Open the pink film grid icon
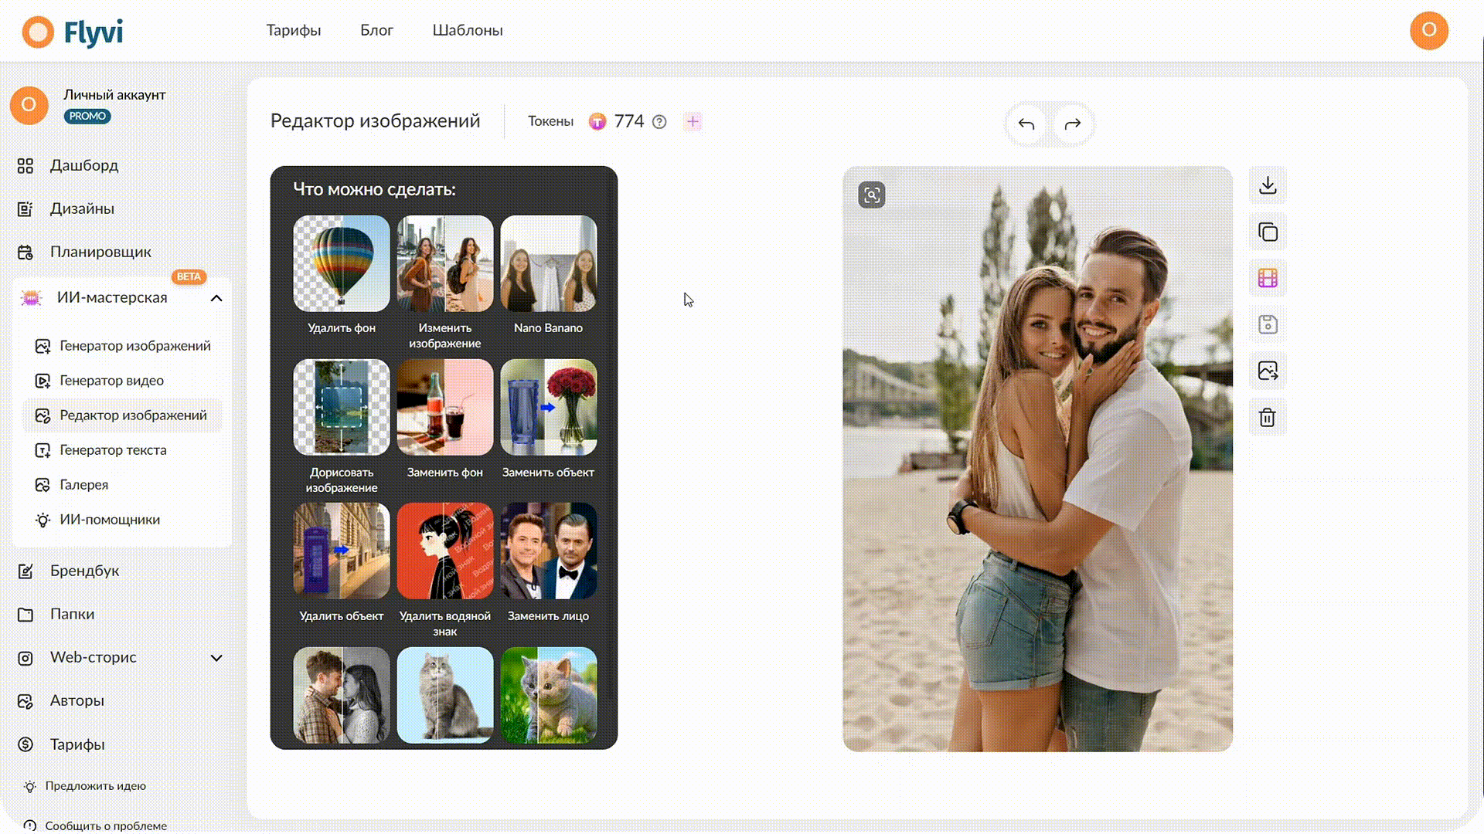 click(1268, 278)
